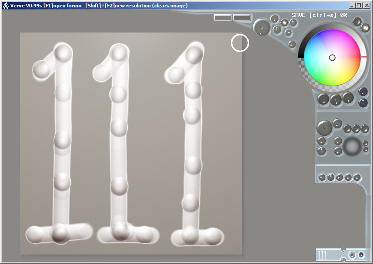Click the red marker on the brightness ring
The height and width of the screenshot is (264, 373).
[x=364, y=57]
